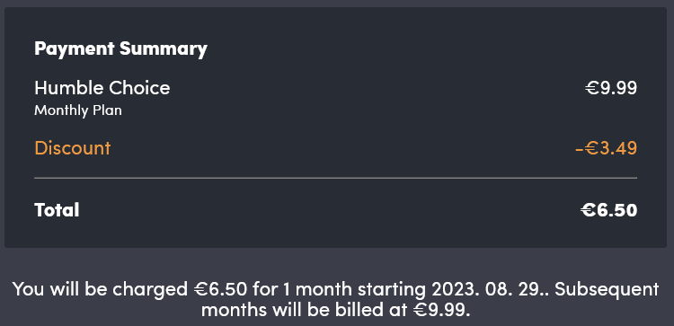Click the bold Total label
Image resolution: width=674 pixels, height=326 pixels.
pyautogui.click(x=57, y=210)
